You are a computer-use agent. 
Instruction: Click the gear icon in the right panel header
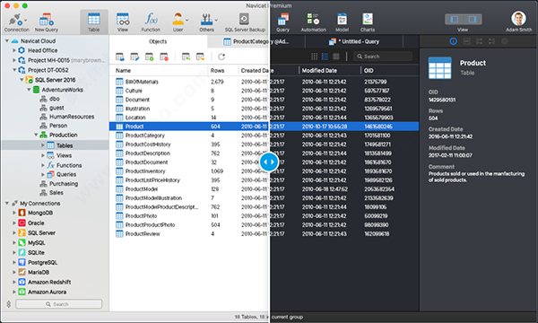504,41
